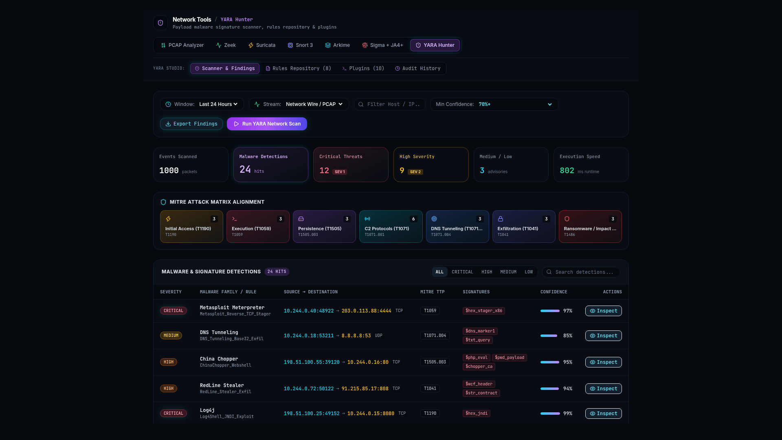782x440 pixels.
Task: Click the shield icon on Ransomware / Impact card
Action: [567, 219]
